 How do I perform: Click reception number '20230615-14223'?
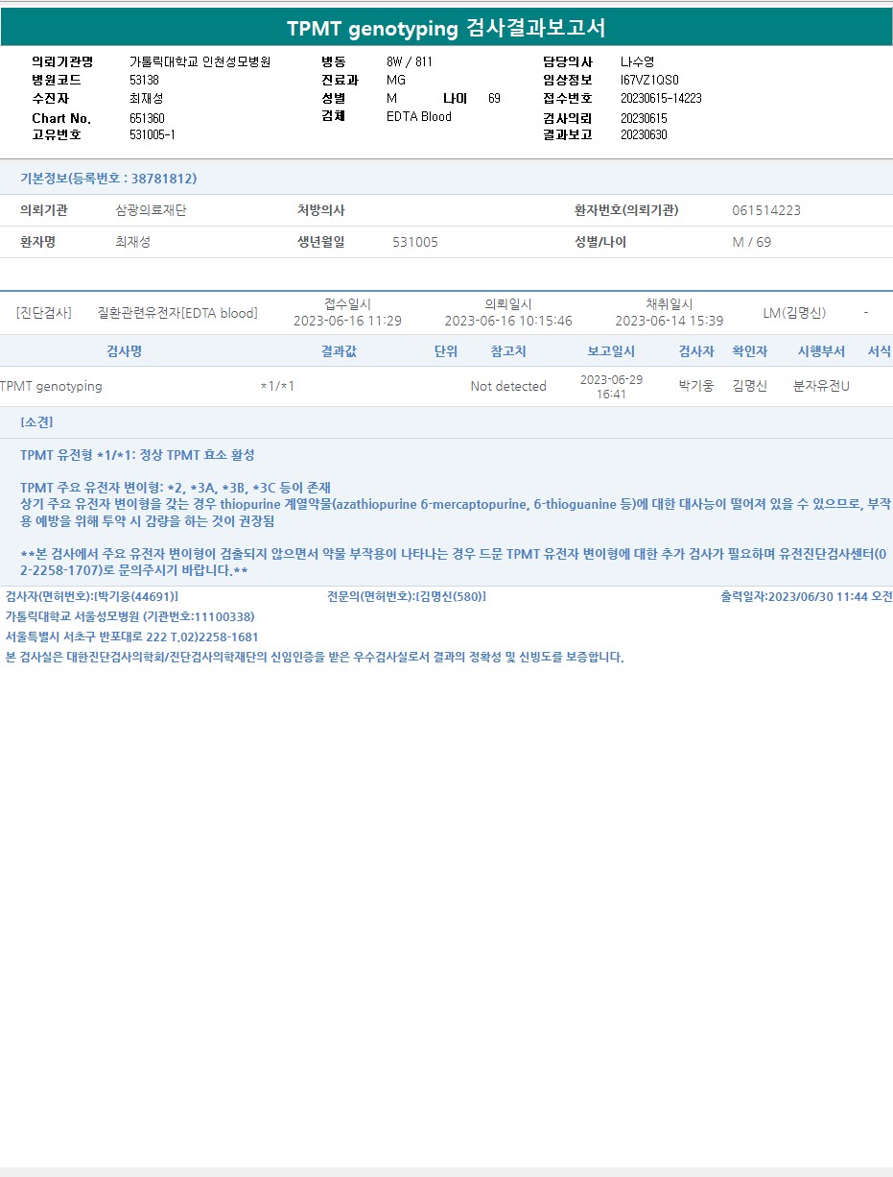[x=661, y=98]
